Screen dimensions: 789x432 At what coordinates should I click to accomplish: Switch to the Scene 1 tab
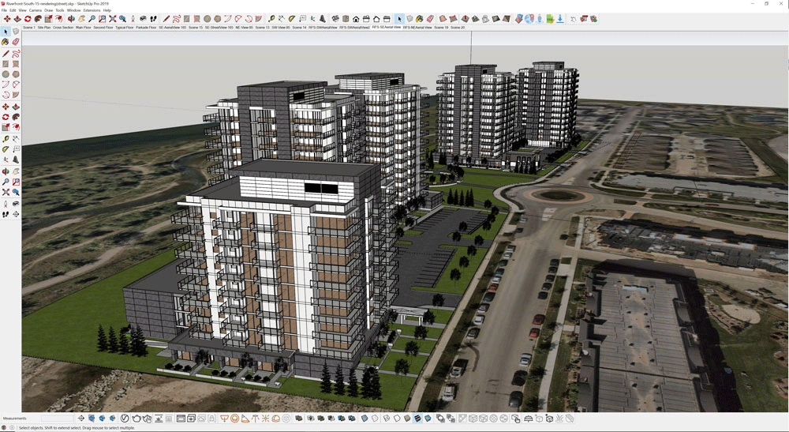[29, 27]
